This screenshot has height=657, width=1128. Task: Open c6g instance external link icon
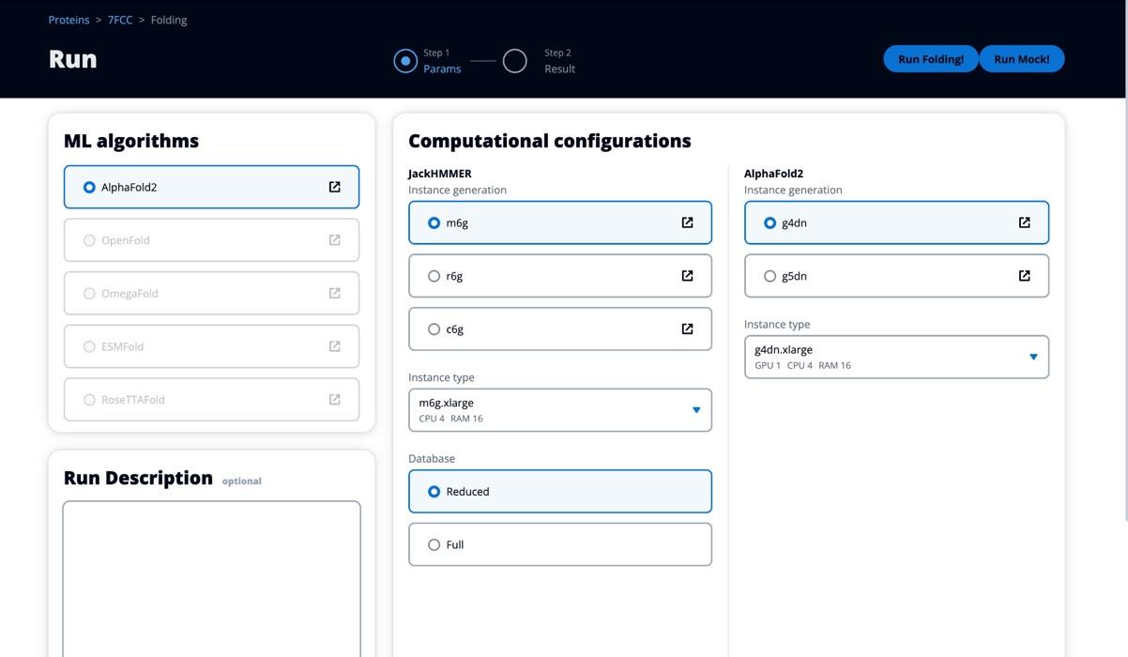coord(687,329)
